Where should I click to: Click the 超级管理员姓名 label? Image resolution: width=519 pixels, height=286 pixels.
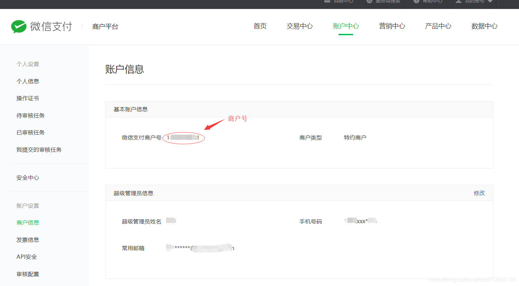pos(141,221)
